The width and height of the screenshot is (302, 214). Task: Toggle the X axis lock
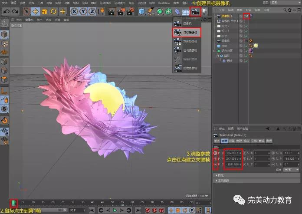[x=75, y=11]
